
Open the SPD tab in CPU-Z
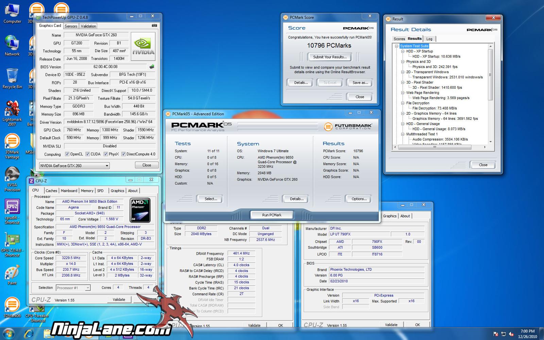[x=100, y=191]
